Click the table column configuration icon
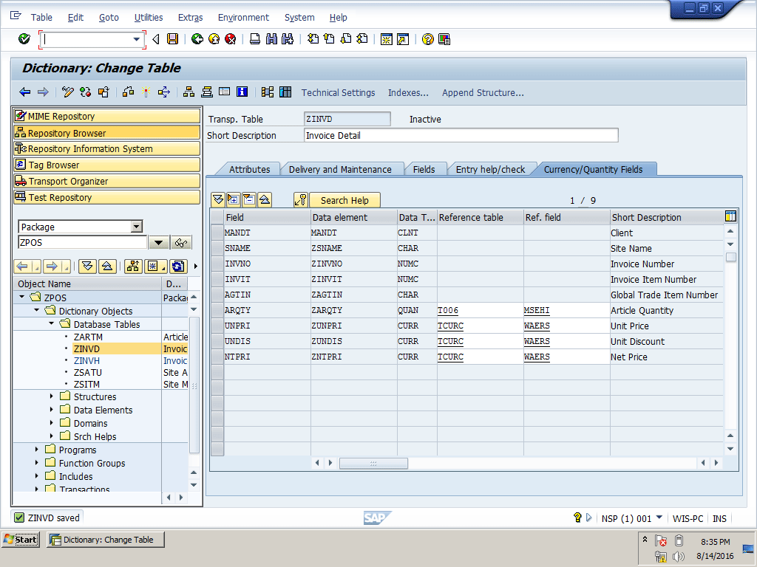The image size is (757, 567). (730, 216)
